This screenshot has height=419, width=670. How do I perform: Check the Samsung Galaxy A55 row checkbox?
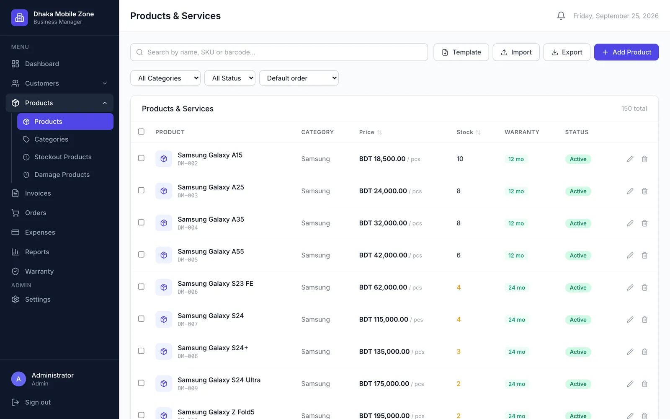pos(141,254)
